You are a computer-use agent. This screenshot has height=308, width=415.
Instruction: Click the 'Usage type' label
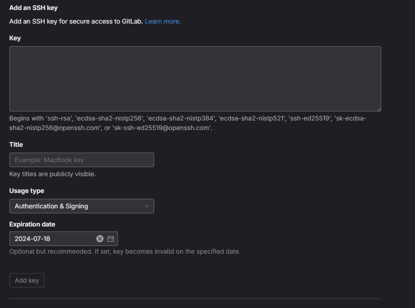coord(27,191)
